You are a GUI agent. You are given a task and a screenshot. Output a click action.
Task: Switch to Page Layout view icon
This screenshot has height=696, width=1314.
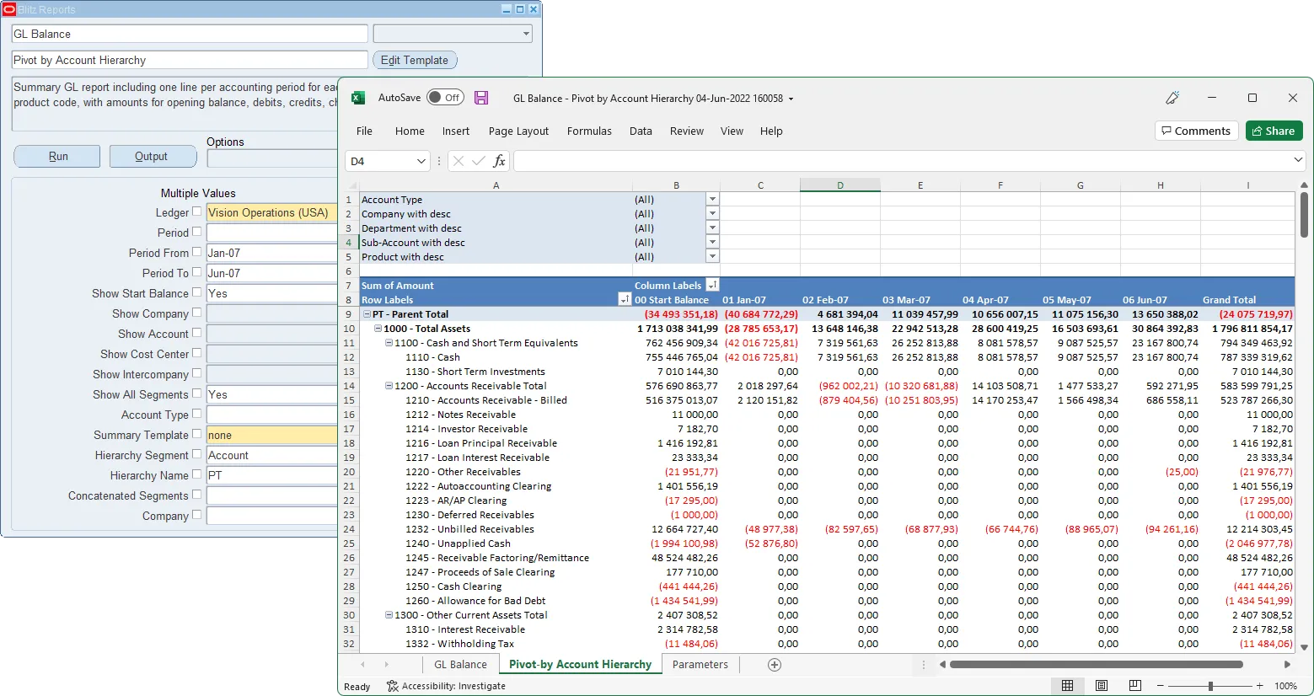pyautogui.click(x=1102, y=686)
